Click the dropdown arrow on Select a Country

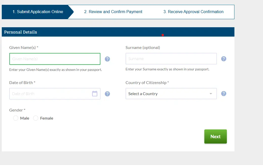point(210,94)
